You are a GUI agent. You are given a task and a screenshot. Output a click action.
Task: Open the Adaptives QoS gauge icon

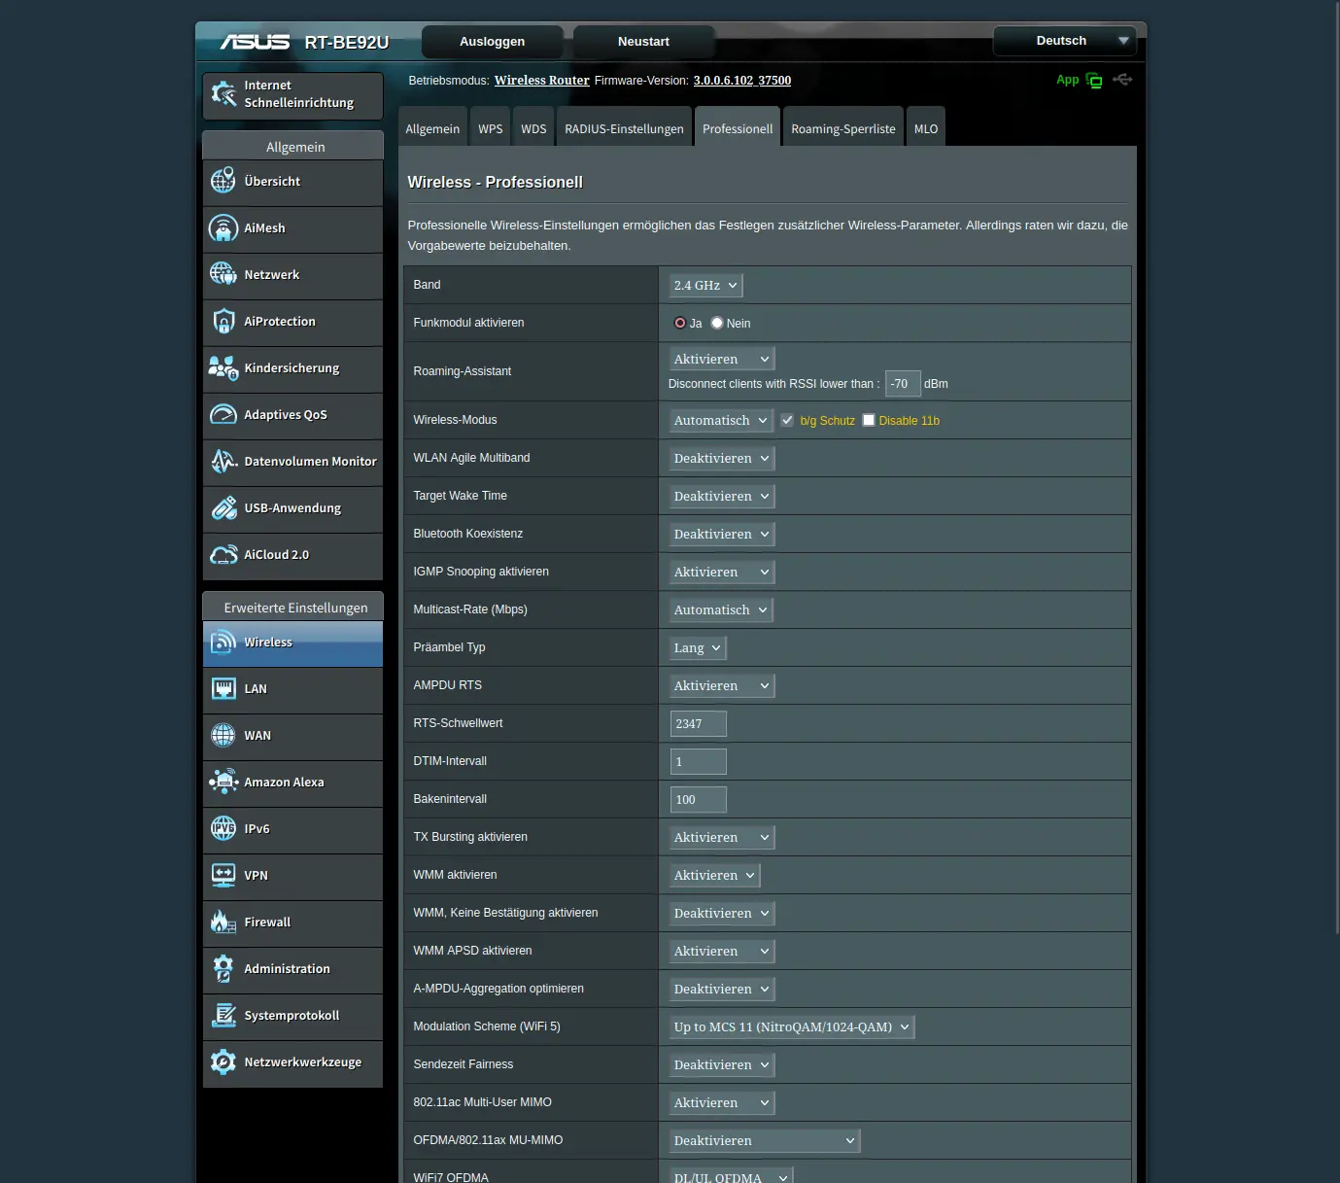pyautogui.click(x=223, y=415)
